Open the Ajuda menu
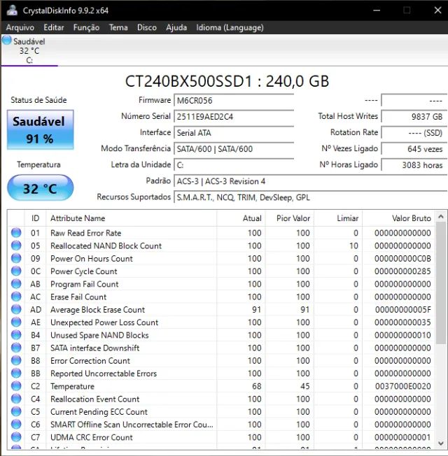Image resolution: width=448 pixels, height=456 pixels. [176, 28]
